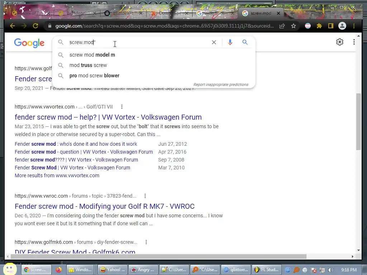
Task: Open the Chrome profile avatar
Action: (342, 26)
